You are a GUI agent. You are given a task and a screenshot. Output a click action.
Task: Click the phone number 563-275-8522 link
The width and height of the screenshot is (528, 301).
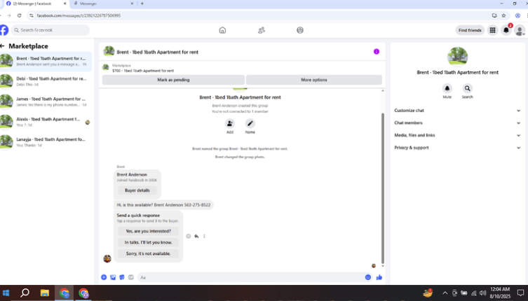[x=197, y=205]
